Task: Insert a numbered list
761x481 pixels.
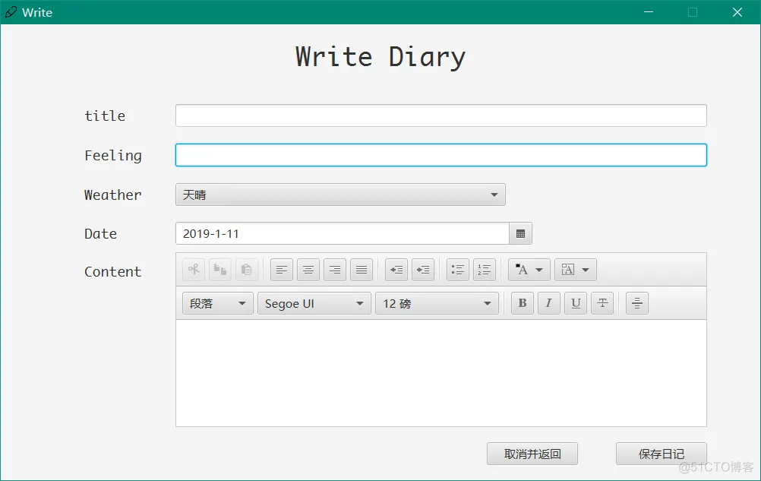Action: pos(485,270)
